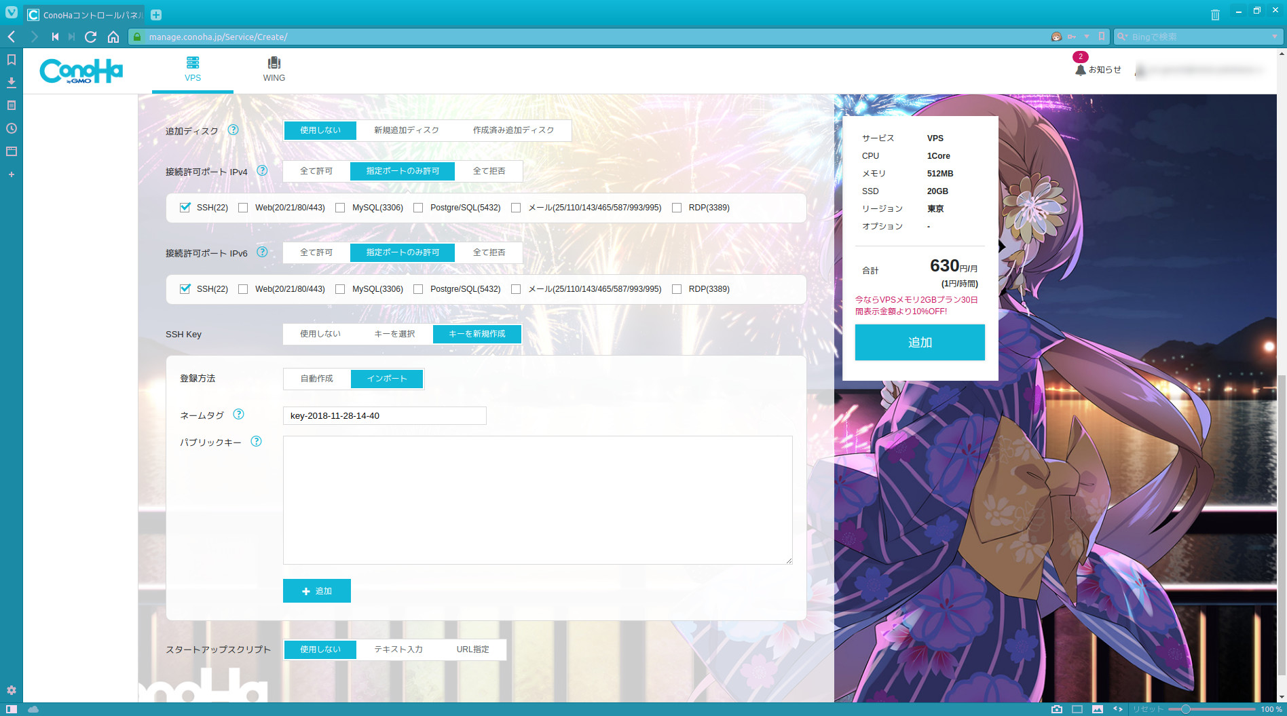Viewport: 1287px width, 716px height.
Task: Click the saved password key icon
Action: (x=1072, y=37)
